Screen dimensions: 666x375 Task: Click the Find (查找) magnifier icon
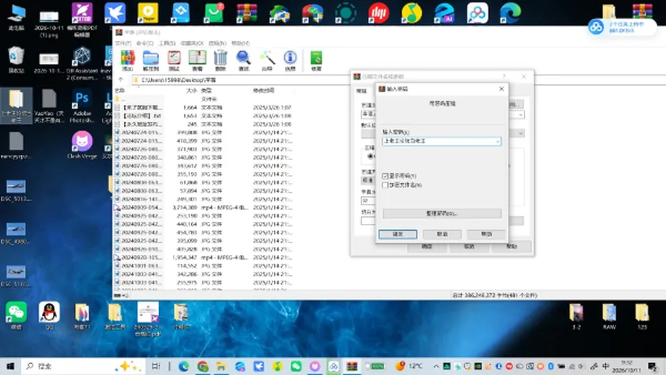click(x=244, y=60)
